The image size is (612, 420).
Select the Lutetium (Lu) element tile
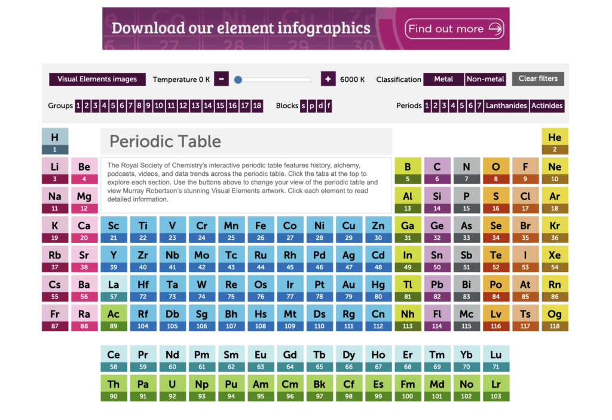pos(495,358)
